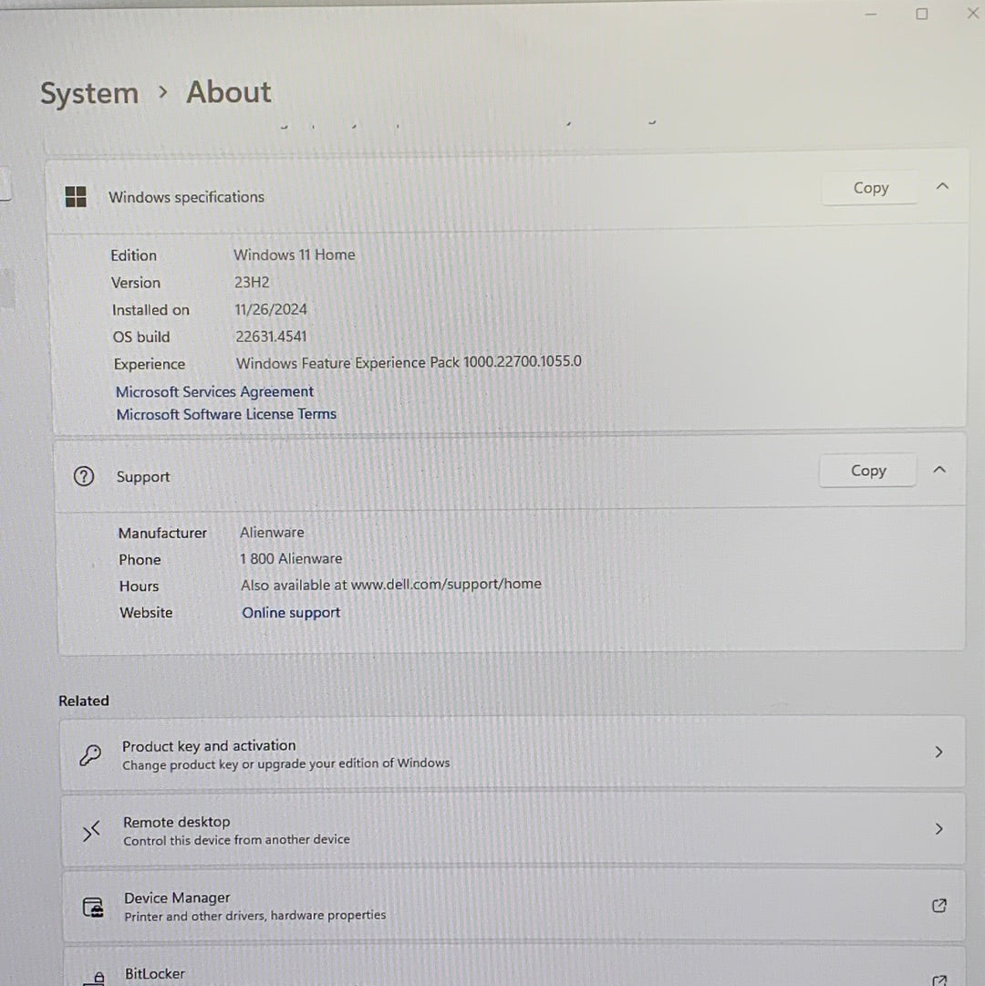The image size is (985, 986).
Task: Open the Online support website link
Action: (291, 612)
